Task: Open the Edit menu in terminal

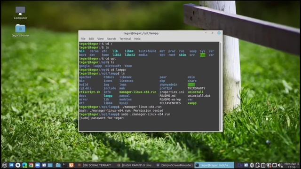Action: pos(91,38)
